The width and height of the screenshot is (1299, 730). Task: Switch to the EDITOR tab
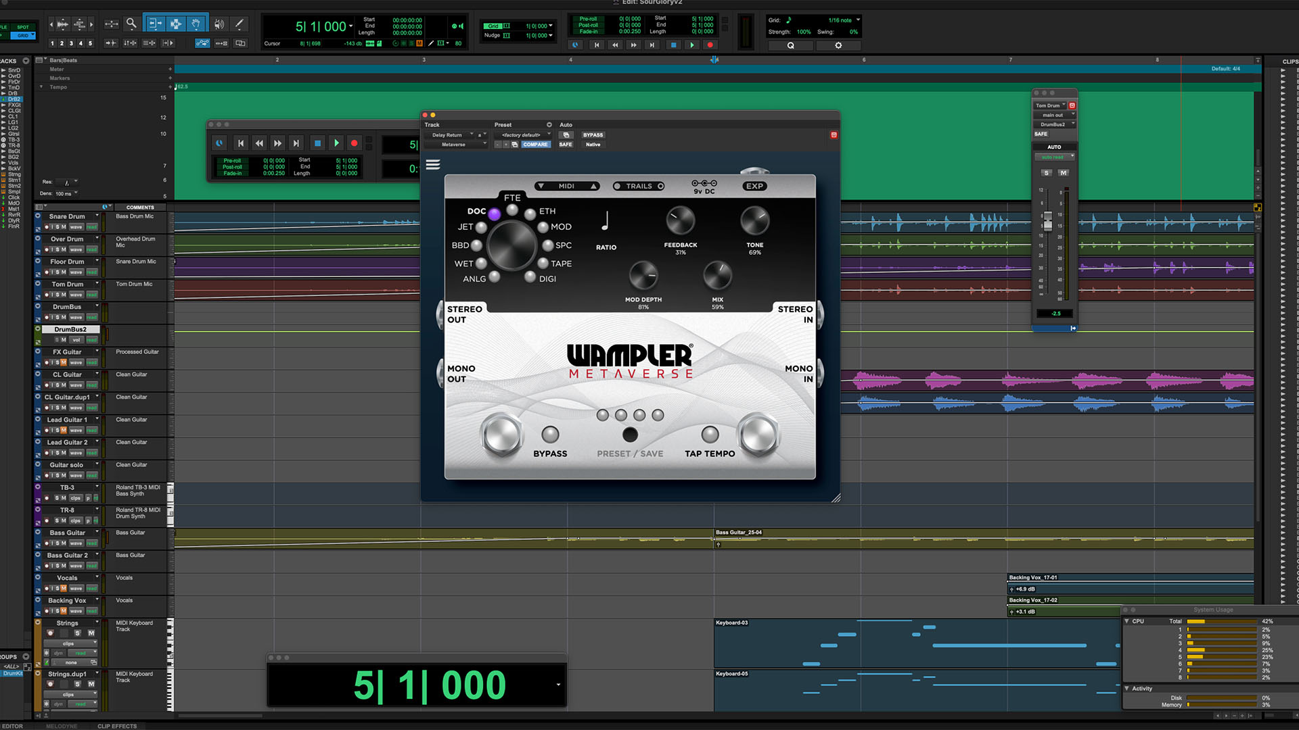coord(12,726)
